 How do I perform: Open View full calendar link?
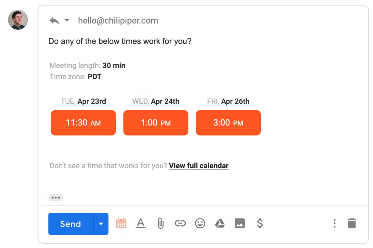[199, 165]
